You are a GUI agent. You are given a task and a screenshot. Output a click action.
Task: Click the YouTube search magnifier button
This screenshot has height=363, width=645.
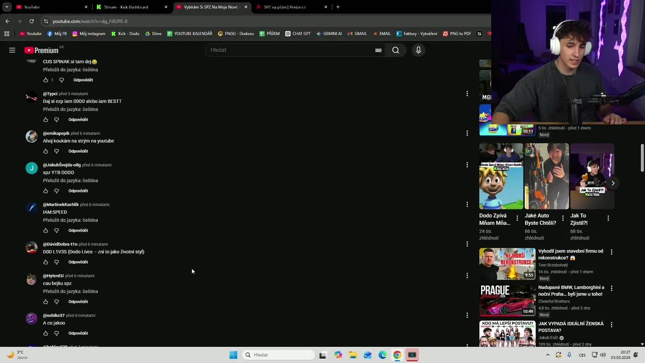(x=396, y=50)
